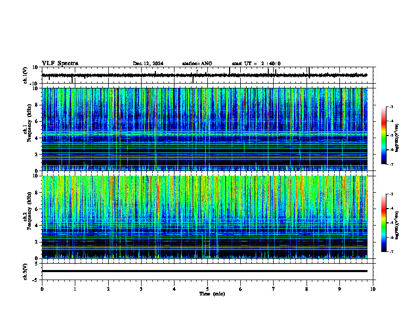The width and height of the screenshot is (420, 324).
Task: Click the "6" kHz tick on ch.2 frequency axis
Action: click(x=37, y=209)
